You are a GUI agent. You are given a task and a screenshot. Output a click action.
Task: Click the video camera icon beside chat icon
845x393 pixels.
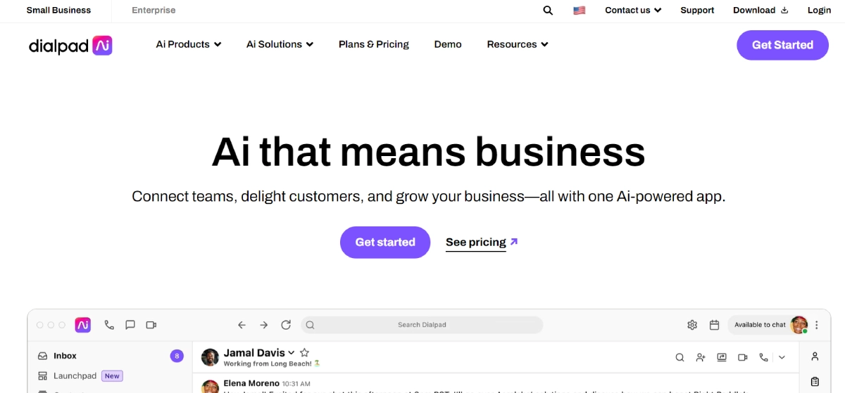click(x=151, y=325)
